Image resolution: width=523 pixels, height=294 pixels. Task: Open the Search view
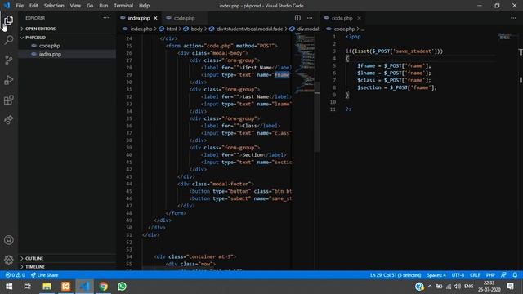tap(9, 40)
